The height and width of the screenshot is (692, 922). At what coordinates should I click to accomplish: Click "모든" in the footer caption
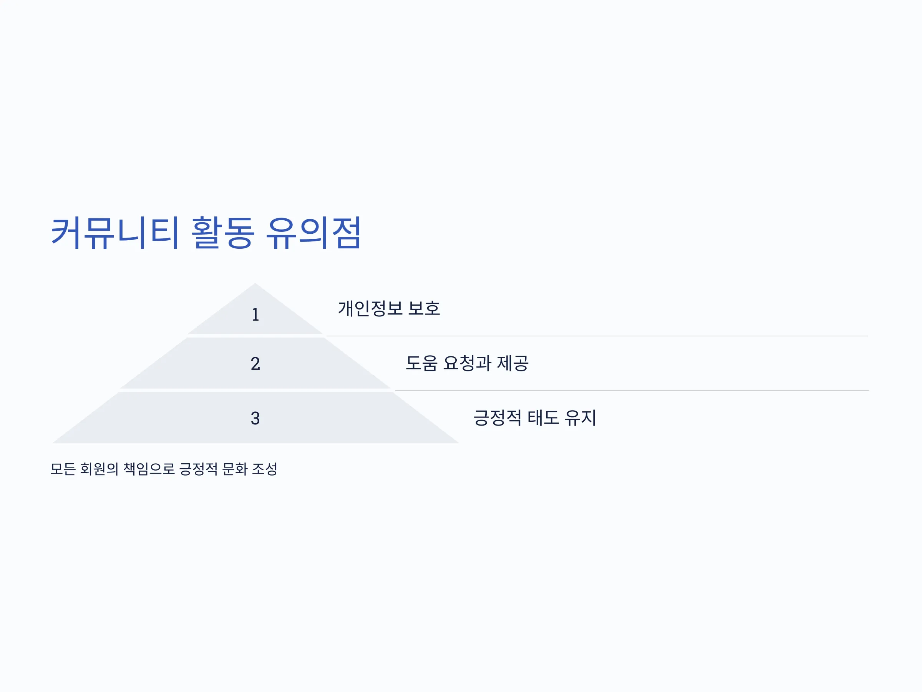coord(63,469)
